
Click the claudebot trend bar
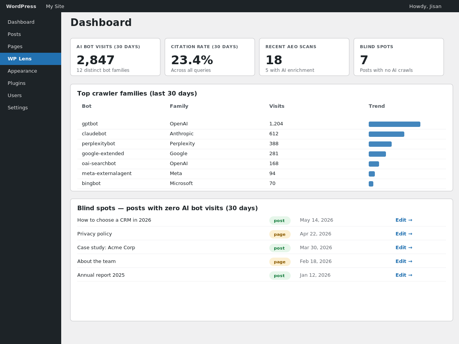click(386, 134)
